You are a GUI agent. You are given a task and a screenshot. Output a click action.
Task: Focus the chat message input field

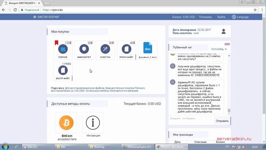pyautogui.click(x=191, y=120)
